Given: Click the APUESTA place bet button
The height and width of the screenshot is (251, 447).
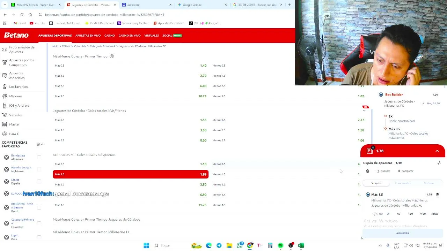Looking at the screenshot, I should (403, 233).
